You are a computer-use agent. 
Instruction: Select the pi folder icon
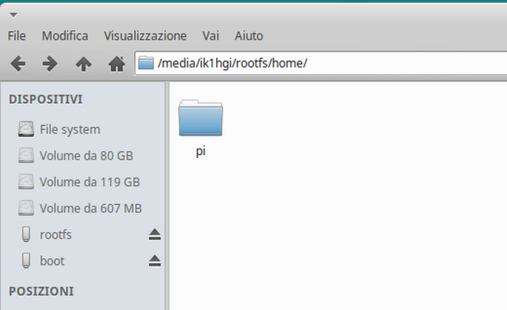click(200, 118)
